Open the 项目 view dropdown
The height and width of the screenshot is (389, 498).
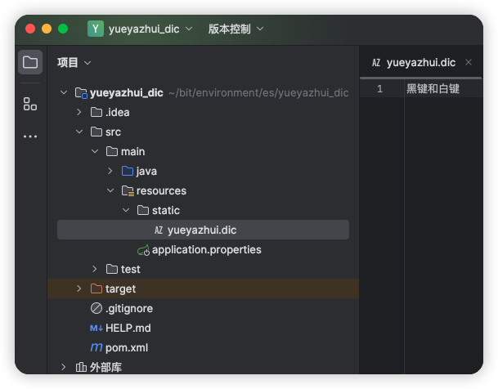click(74, 62)
